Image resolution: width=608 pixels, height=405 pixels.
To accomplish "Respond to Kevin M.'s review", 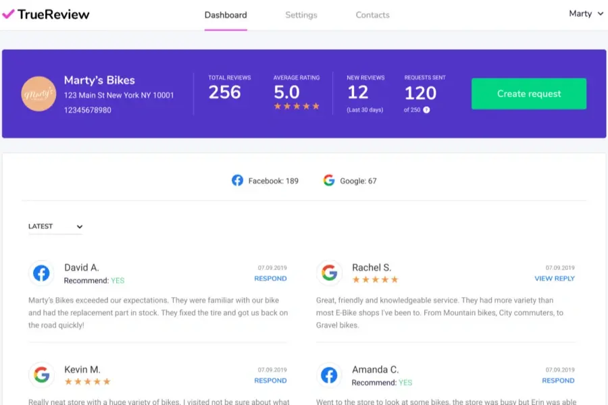I will pos(270,380).
